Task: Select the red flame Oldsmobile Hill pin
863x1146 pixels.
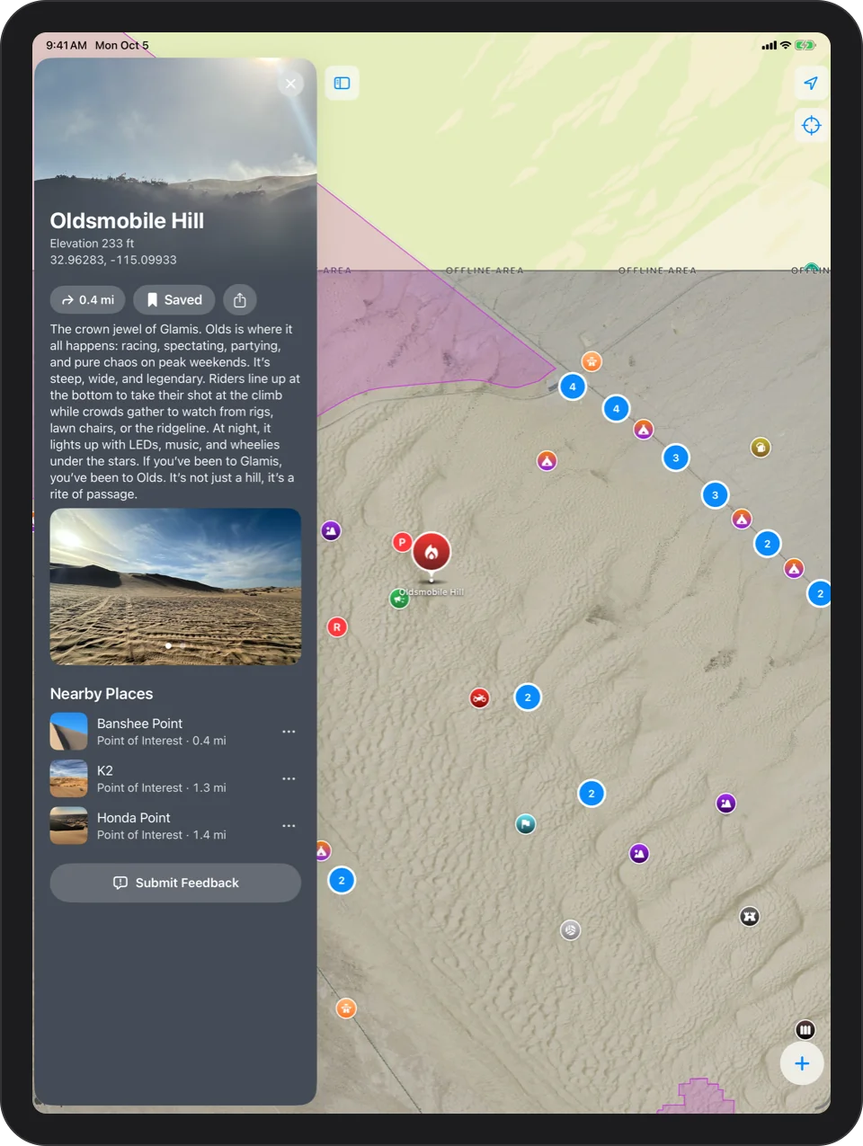Action: click(x=431, y=553)
